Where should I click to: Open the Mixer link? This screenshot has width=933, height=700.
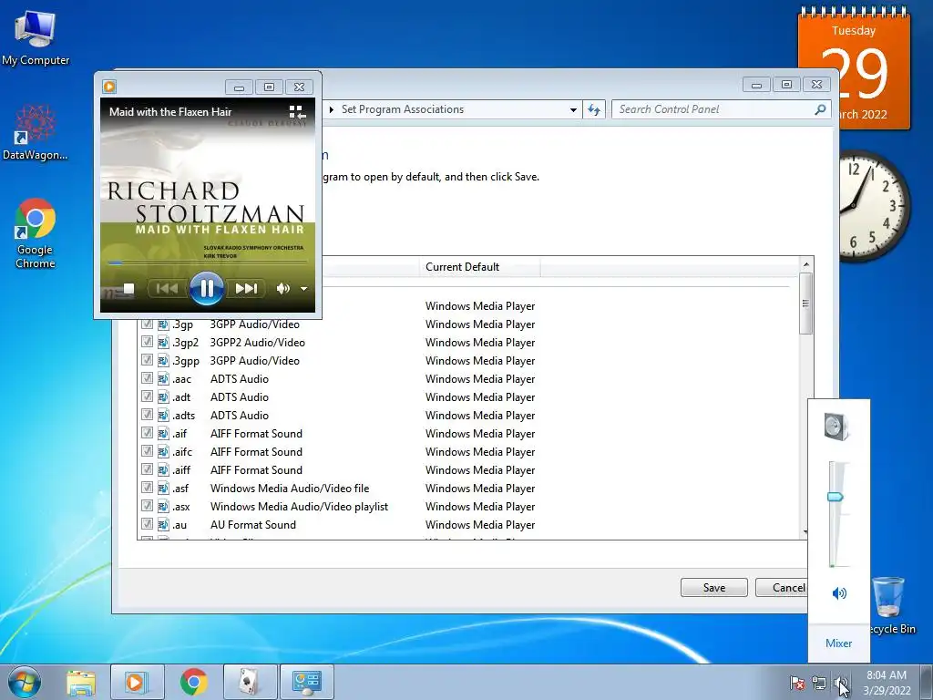(838, 643)
